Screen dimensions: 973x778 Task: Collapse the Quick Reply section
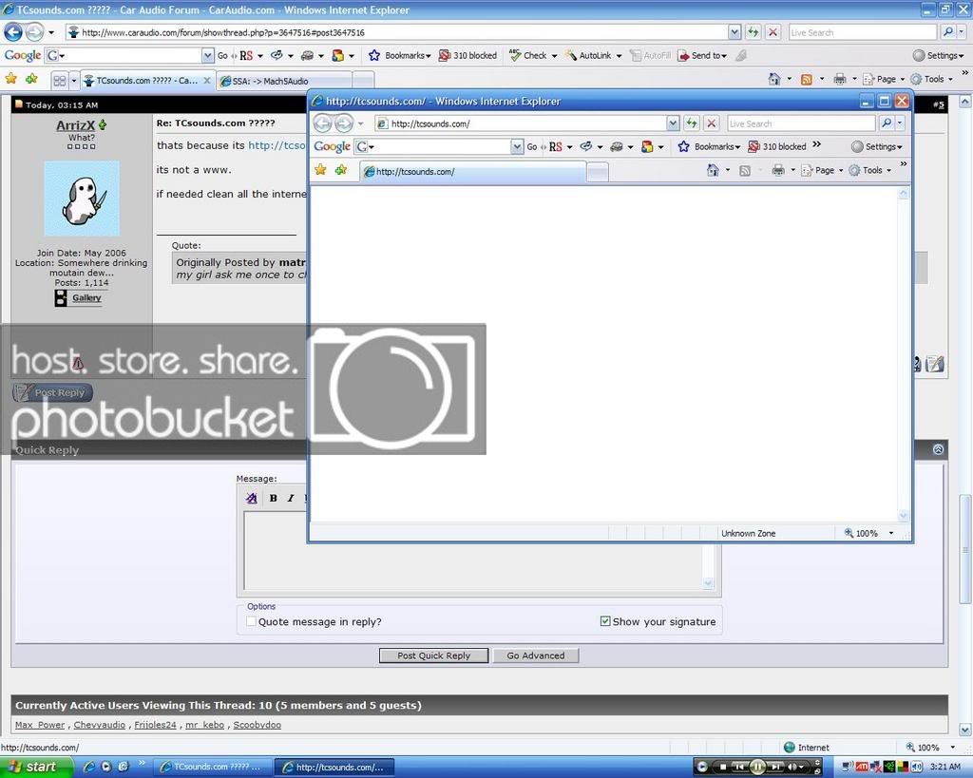click(x=938, y=449)
